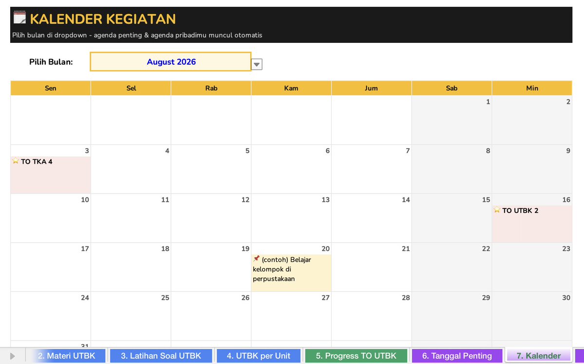Click the pushpin icon on Belajar kelompok entry

[256, 259]
